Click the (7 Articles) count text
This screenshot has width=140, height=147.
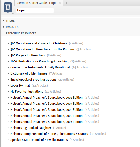pyautogui.click(x=56, y=73)
